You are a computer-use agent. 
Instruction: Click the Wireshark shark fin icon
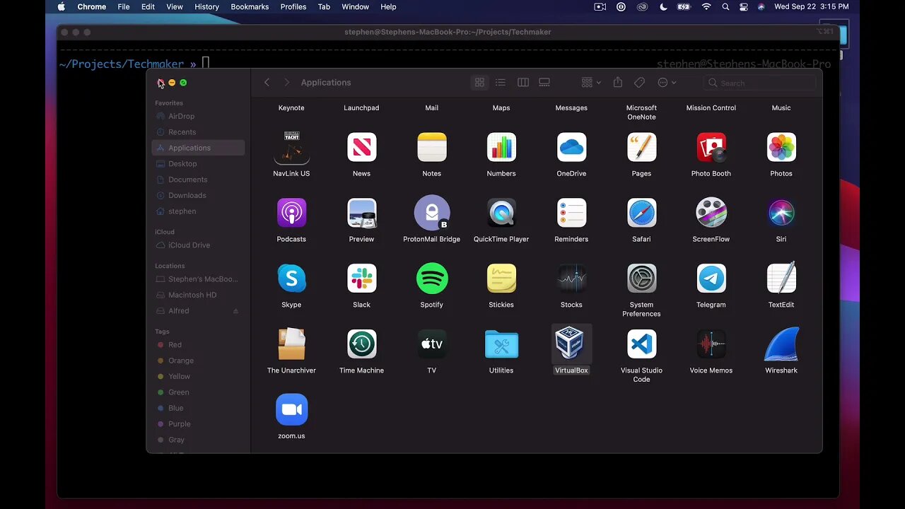tap(781, 344)
